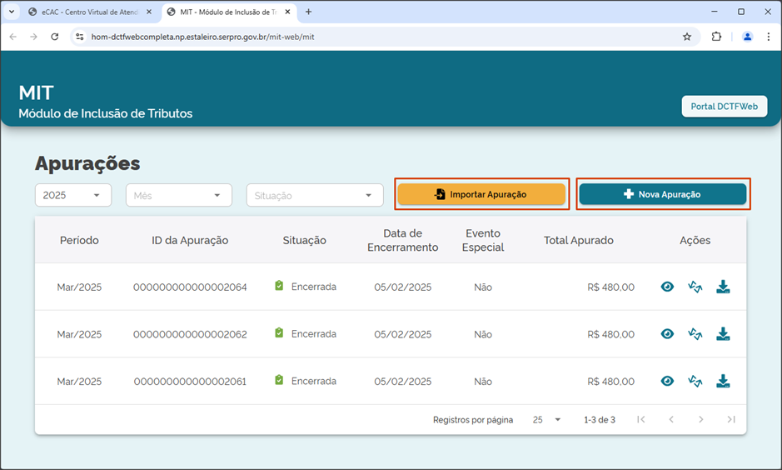
Task: Navigate back in the browser
Action: (13, 37)
